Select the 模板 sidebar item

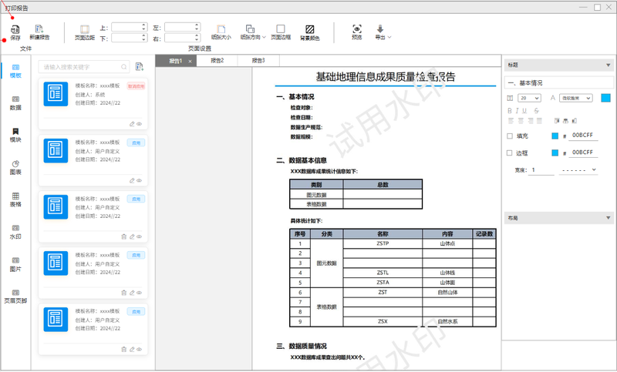pos(15,71)
